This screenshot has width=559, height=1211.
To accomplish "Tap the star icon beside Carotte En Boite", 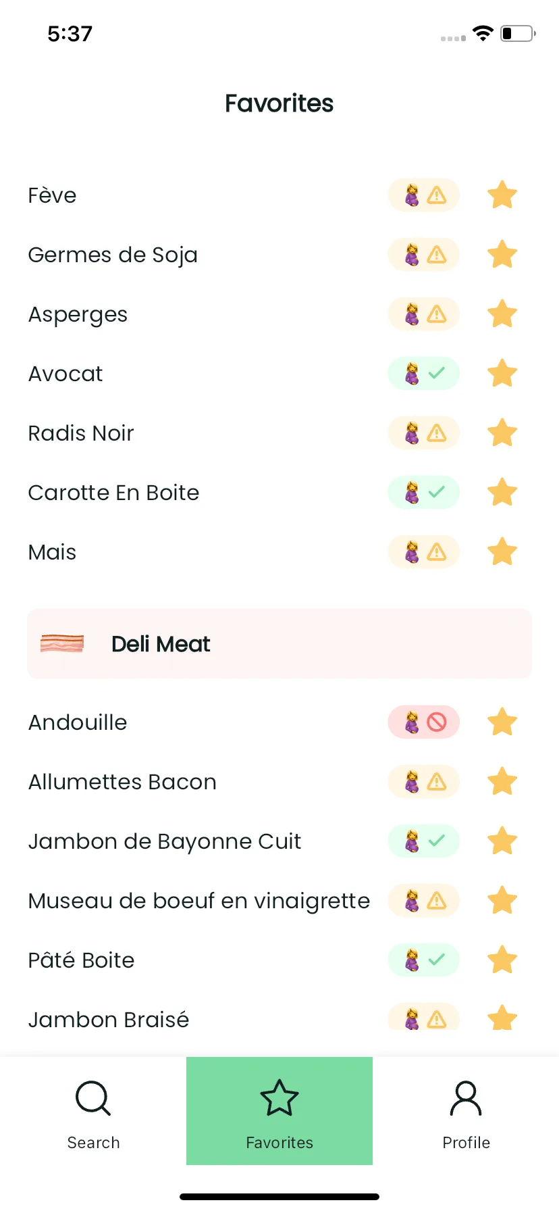I will pos(502,493).
